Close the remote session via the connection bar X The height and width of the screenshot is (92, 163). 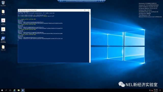click(x=102, y=1)
